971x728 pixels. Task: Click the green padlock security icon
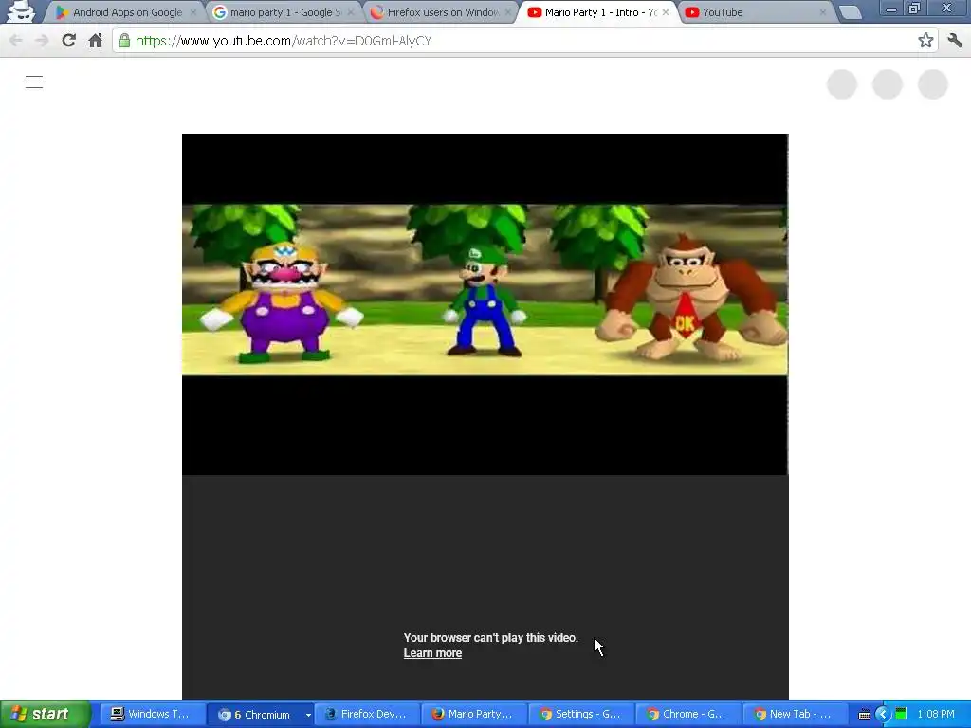pyautogui.click(x=124, y=41)
